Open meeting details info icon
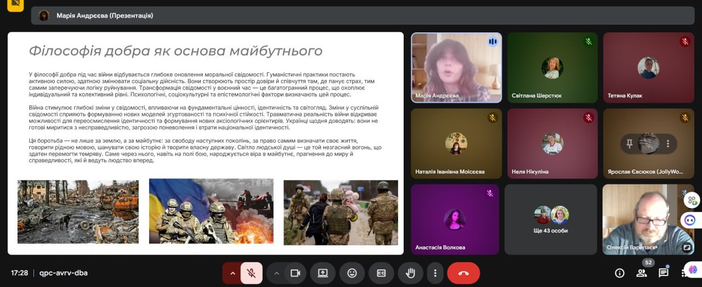702x287 pixels. point(620,273)
